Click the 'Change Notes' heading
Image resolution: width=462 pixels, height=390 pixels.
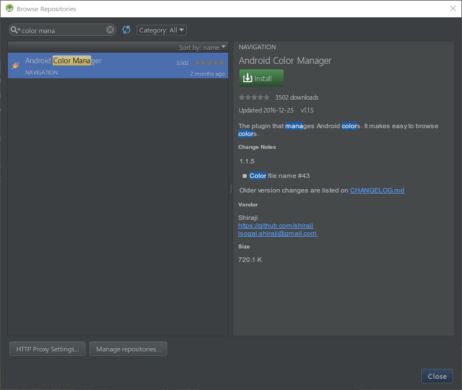tap(257, 147)
